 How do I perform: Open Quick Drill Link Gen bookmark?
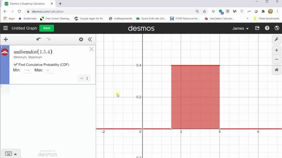coord(151,18)
